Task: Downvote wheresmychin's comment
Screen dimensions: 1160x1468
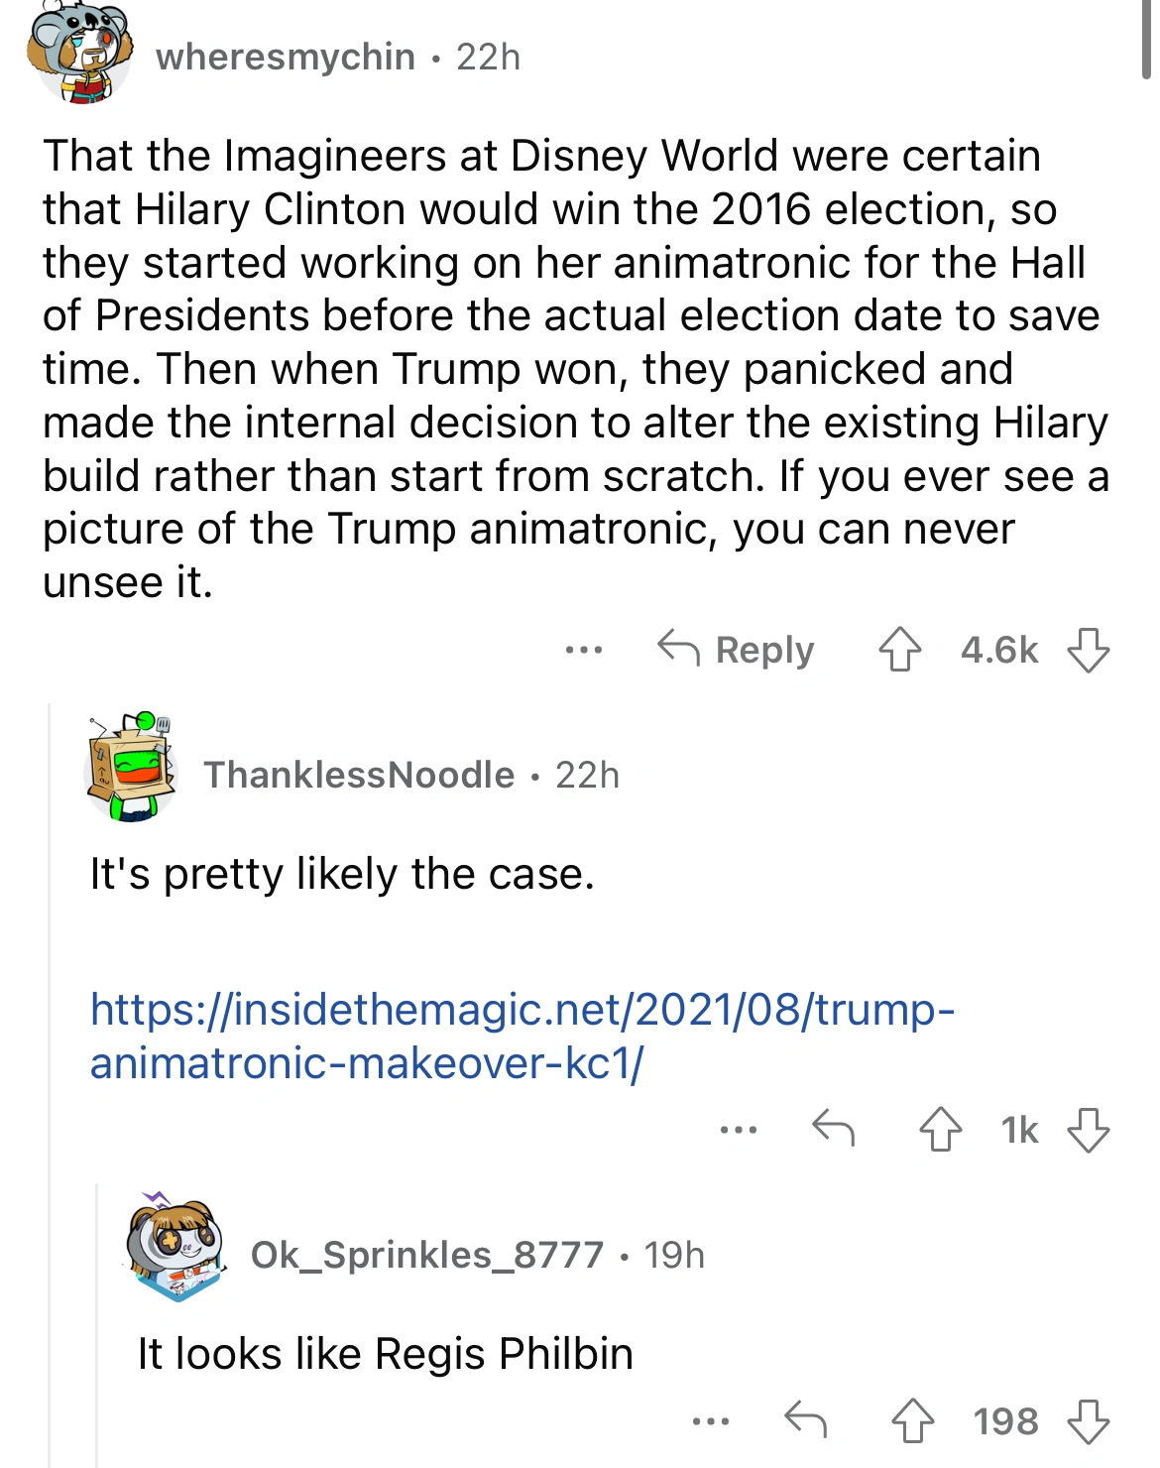Action: point(1088,651)
